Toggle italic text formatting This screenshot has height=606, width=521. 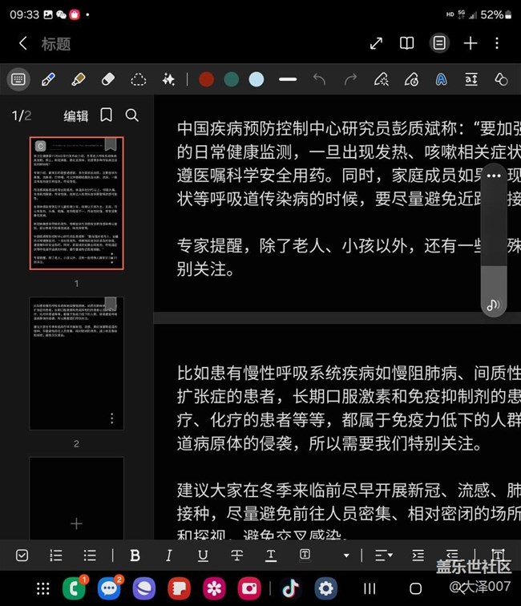pyautogui.click(x=168, y=555)
